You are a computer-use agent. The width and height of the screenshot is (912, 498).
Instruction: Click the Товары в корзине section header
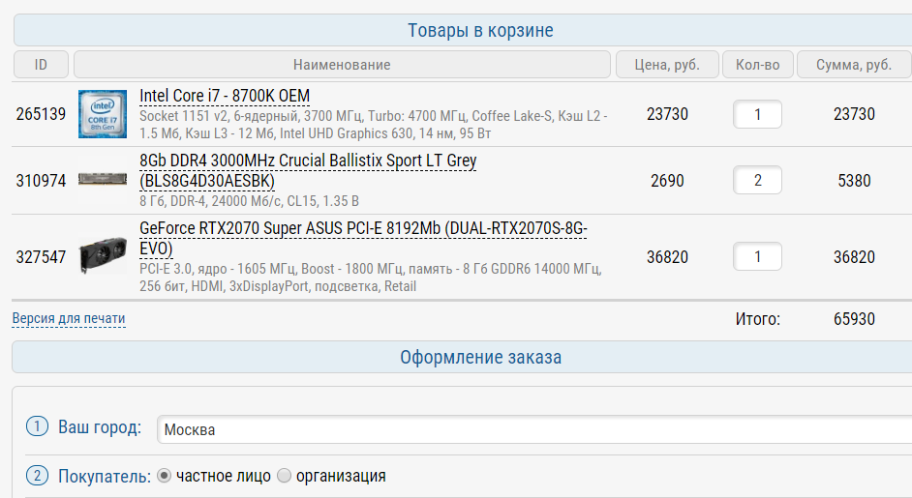[480, 30]
